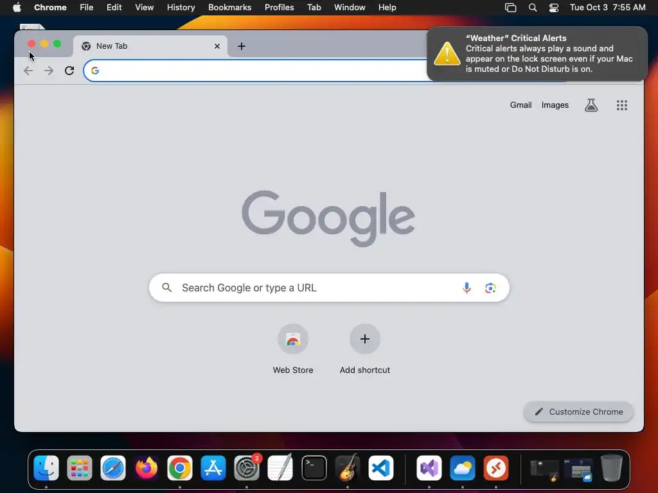Open the Tab menu

314,8
